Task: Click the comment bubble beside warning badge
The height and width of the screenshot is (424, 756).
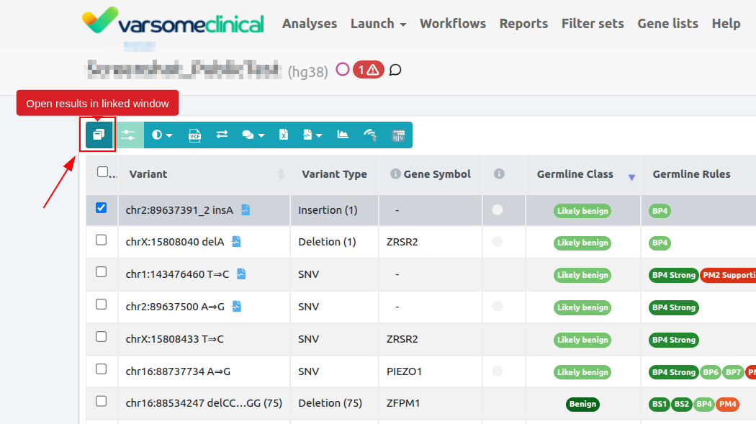Action: point(395,70)
